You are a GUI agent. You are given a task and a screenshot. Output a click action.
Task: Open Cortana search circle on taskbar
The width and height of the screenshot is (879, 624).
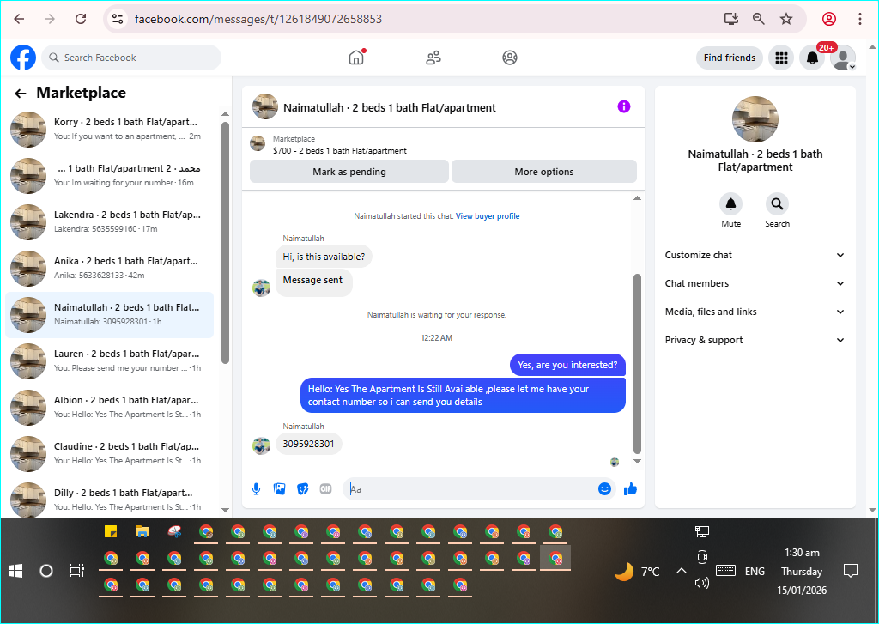point(46,572)
